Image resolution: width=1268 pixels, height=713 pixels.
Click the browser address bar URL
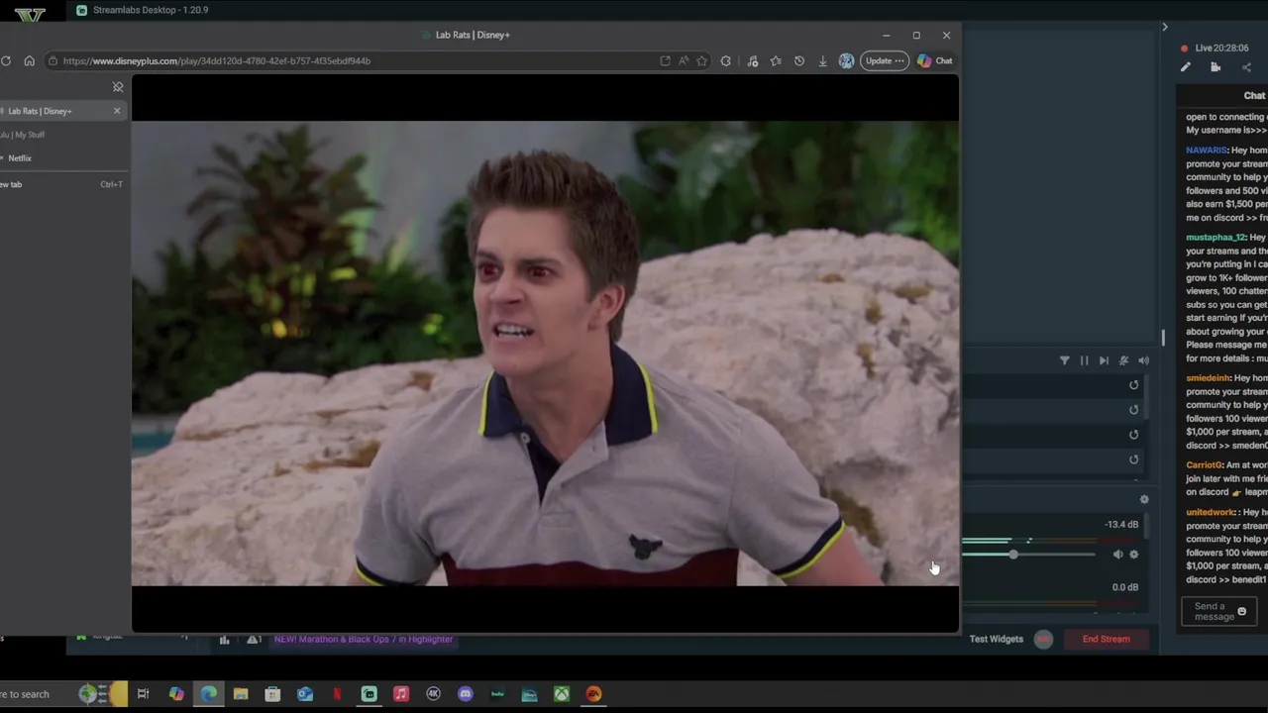(217, 61)
